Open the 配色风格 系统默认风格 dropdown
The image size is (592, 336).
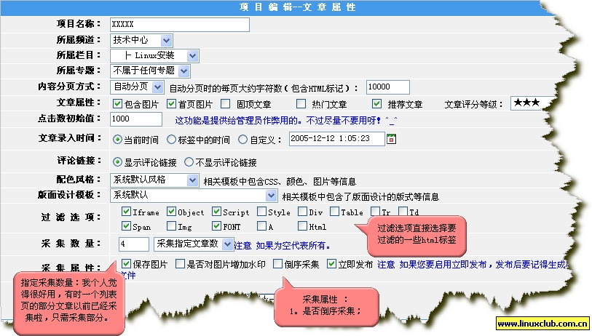(154, 180)
